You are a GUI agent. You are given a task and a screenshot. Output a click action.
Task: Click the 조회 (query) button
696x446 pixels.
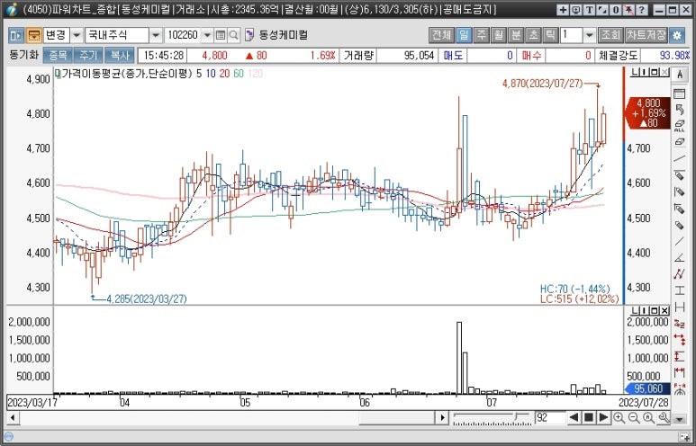pos(610,35)
